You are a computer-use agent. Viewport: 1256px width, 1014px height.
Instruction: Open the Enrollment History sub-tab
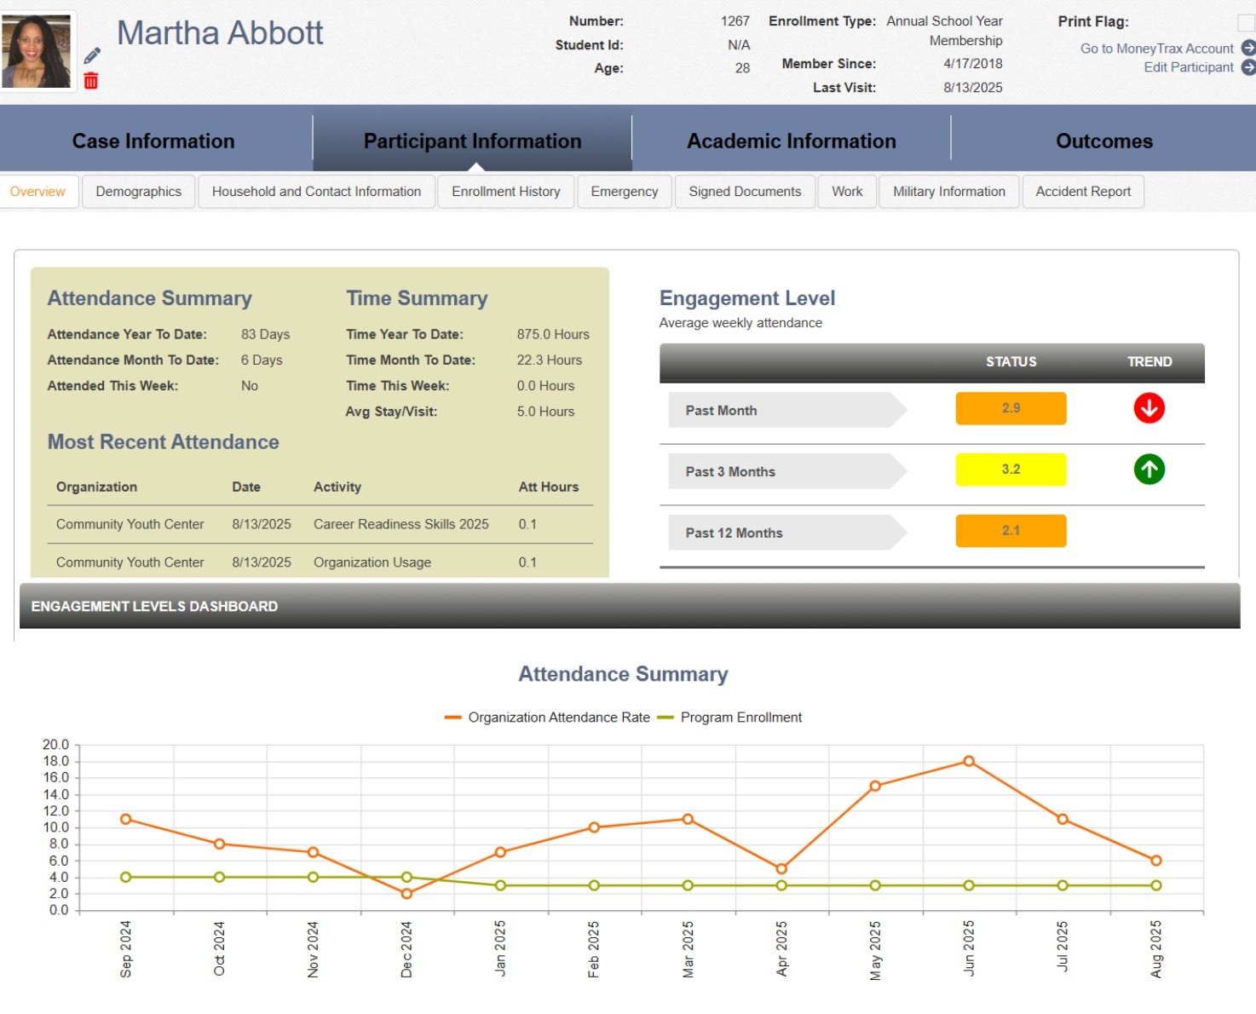coord(505,192)
